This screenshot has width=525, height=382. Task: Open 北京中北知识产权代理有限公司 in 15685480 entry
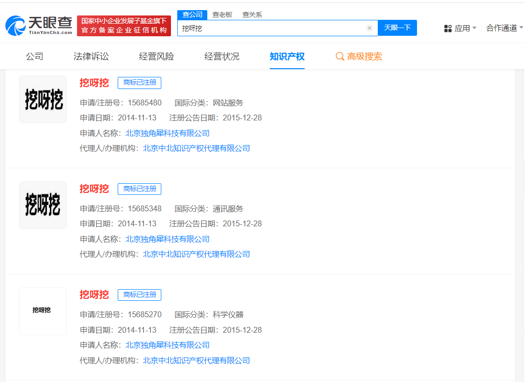click(197, 148)
